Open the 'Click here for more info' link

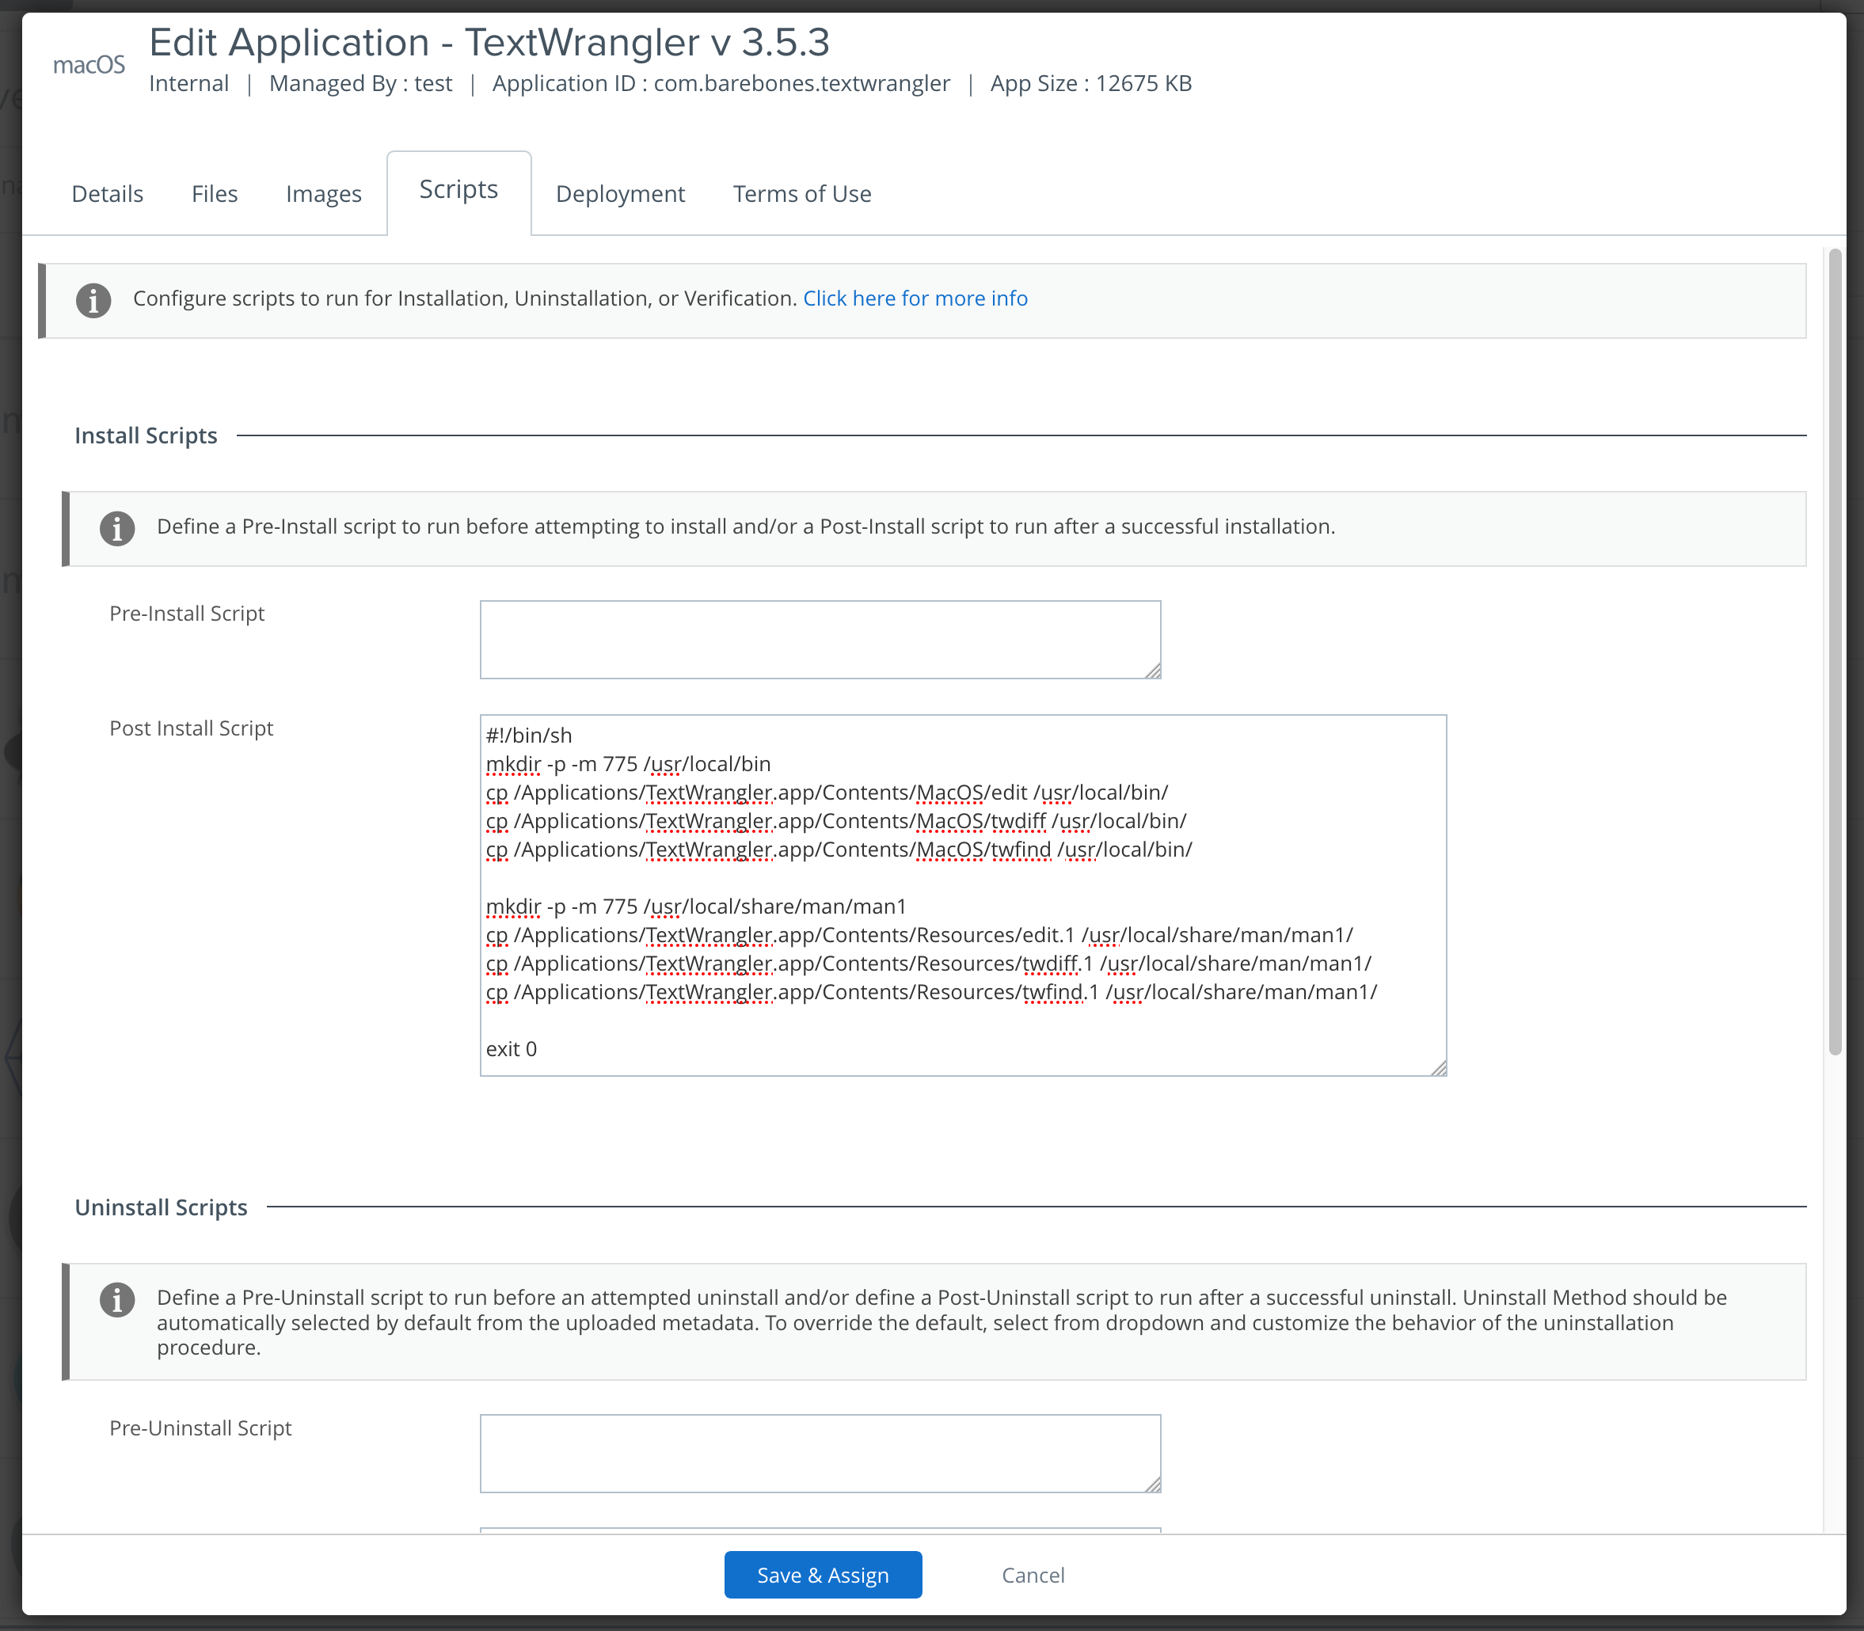(x=915, y=298)
